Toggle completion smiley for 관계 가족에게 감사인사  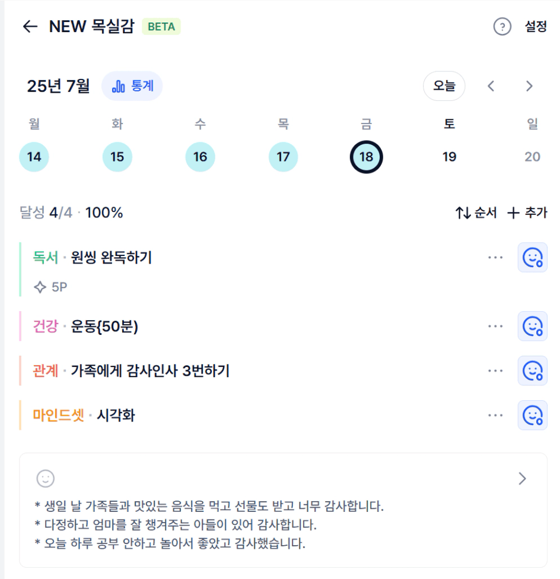pos(532,371)
